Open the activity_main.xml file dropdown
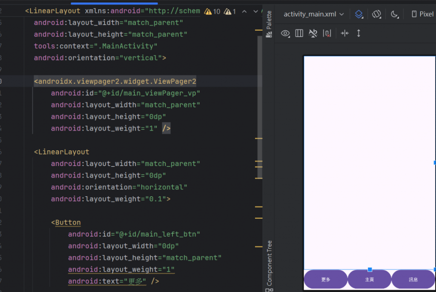Screen dimensions: 436x292 314,14
